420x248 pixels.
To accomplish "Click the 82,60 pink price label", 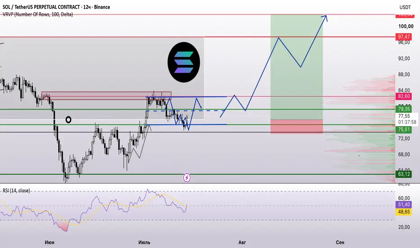I will (x=404, y=96).
